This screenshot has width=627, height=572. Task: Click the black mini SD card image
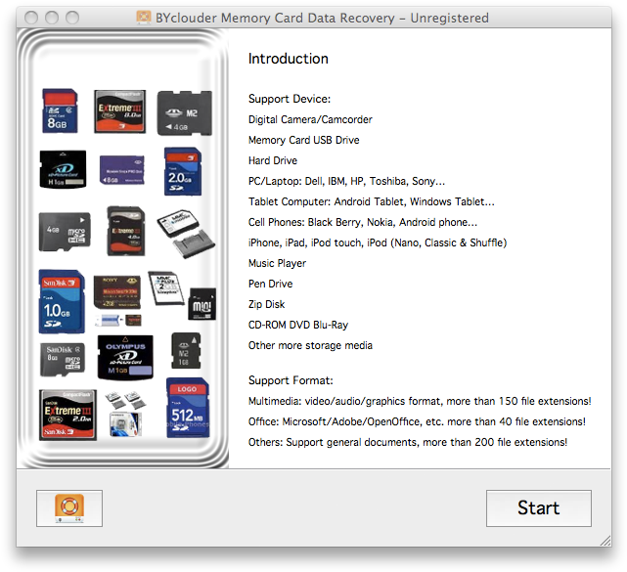tap(202, 305)
